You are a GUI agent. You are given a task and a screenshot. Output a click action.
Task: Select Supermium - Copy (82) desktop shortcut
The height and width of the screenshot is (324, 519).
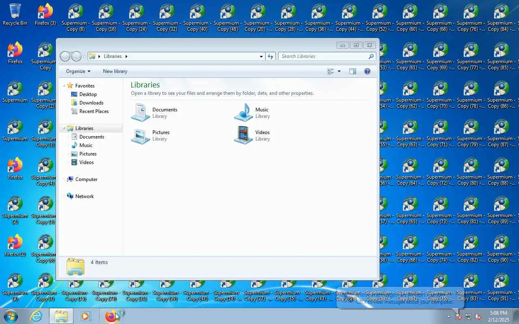click(x=471, y=249)
